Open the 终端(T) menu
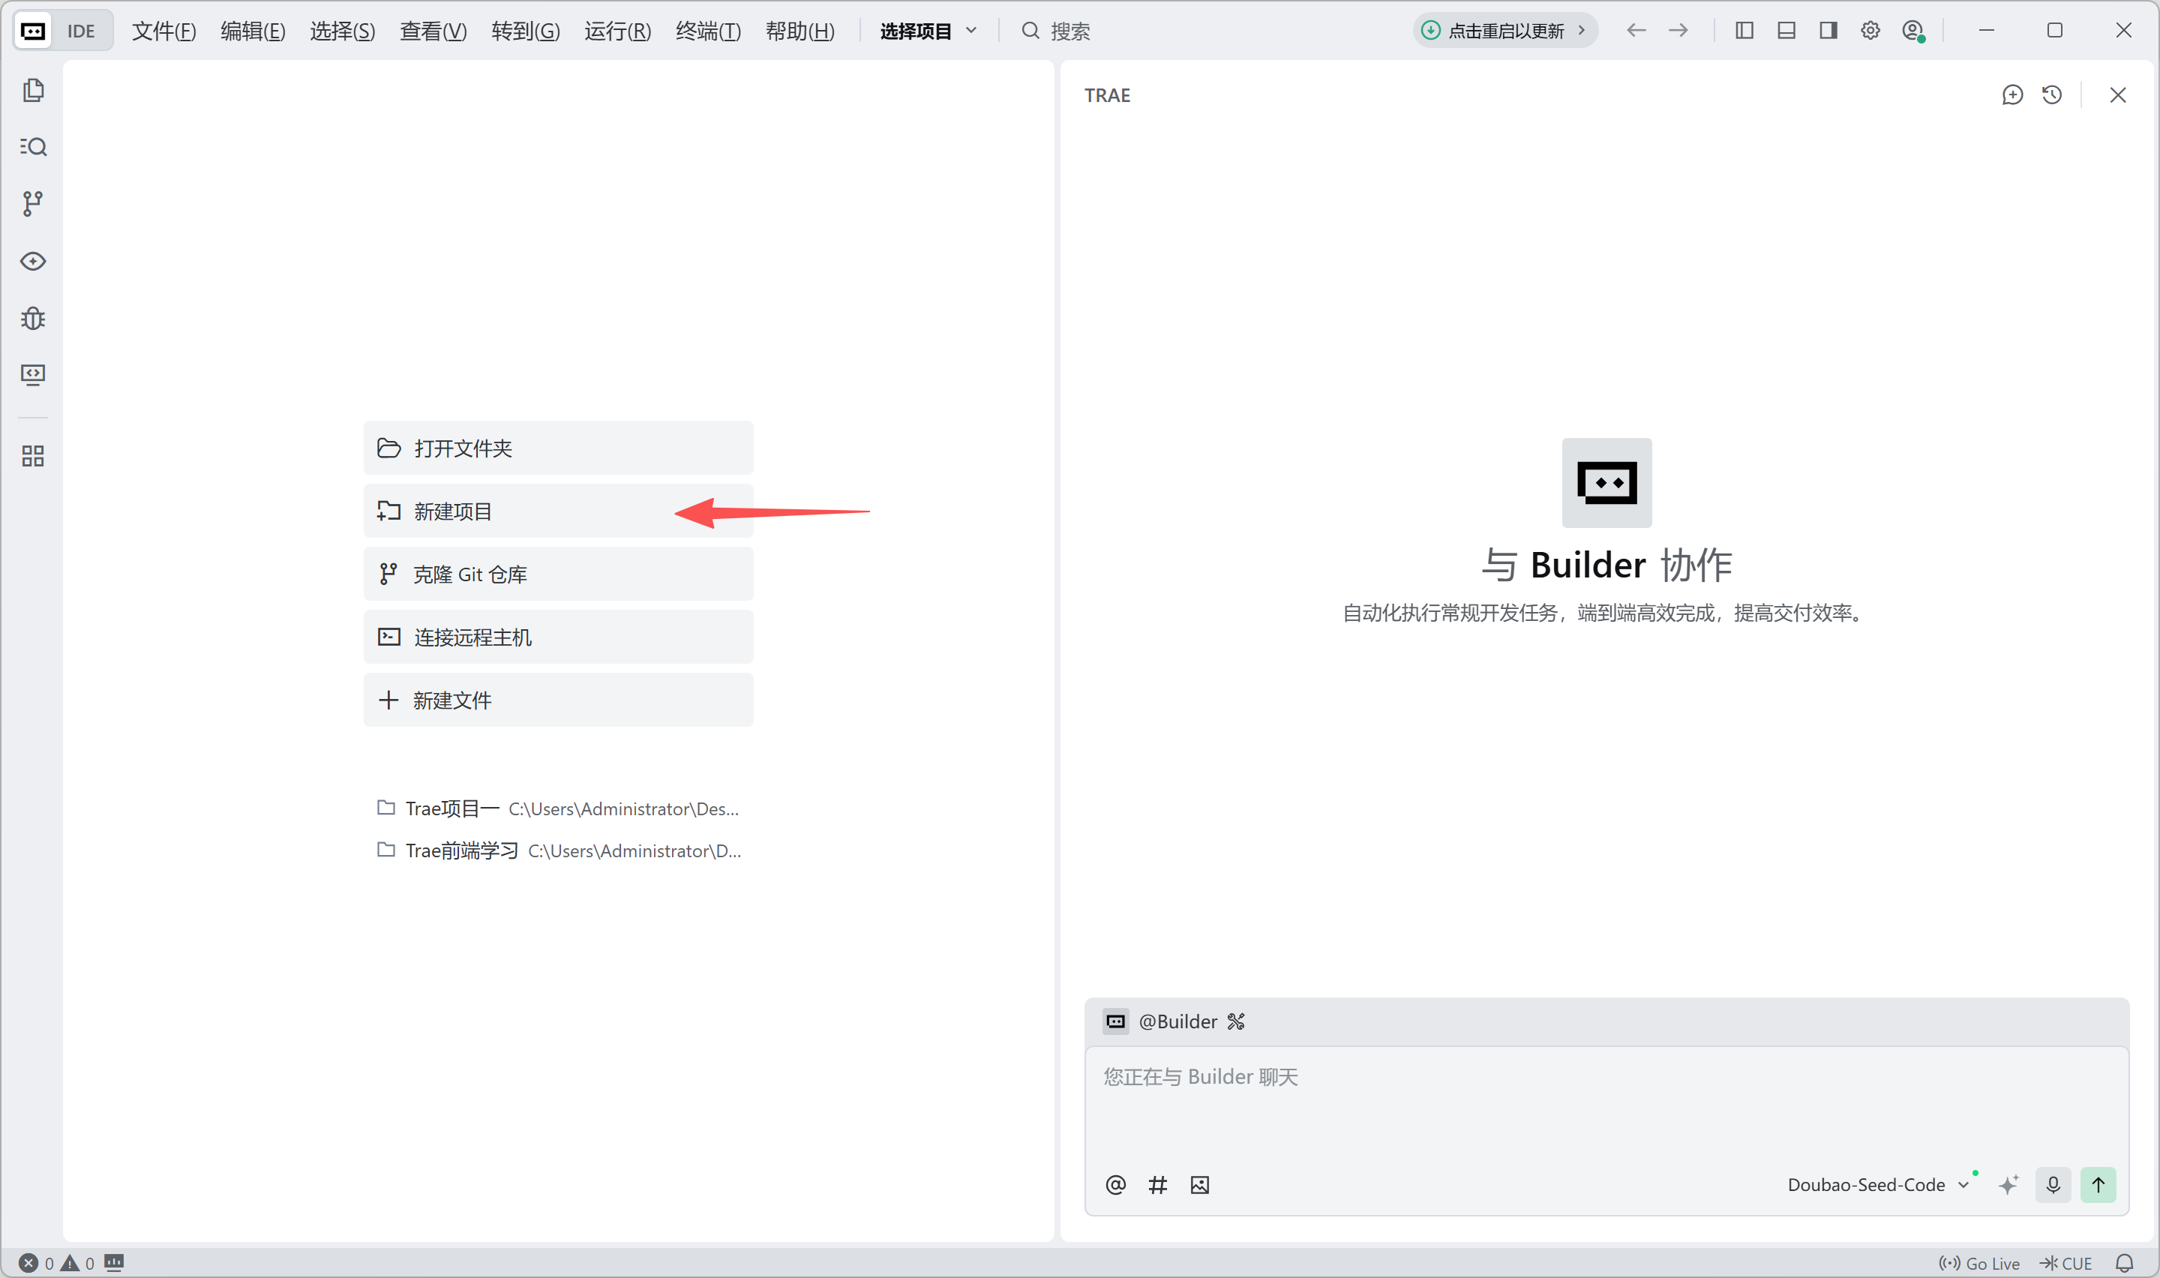 click(x=706, y=30)
